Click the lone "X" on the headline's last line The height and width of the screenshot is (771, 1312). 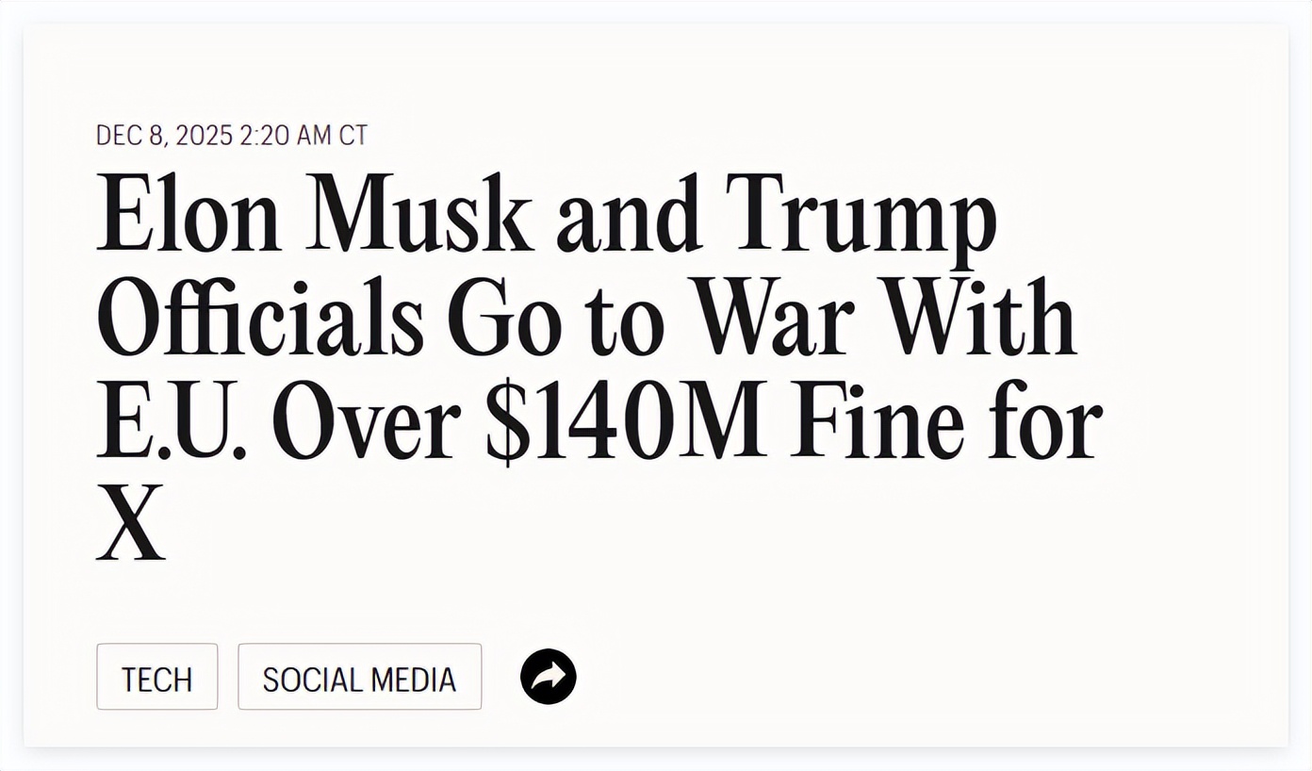tap(130, 524)
